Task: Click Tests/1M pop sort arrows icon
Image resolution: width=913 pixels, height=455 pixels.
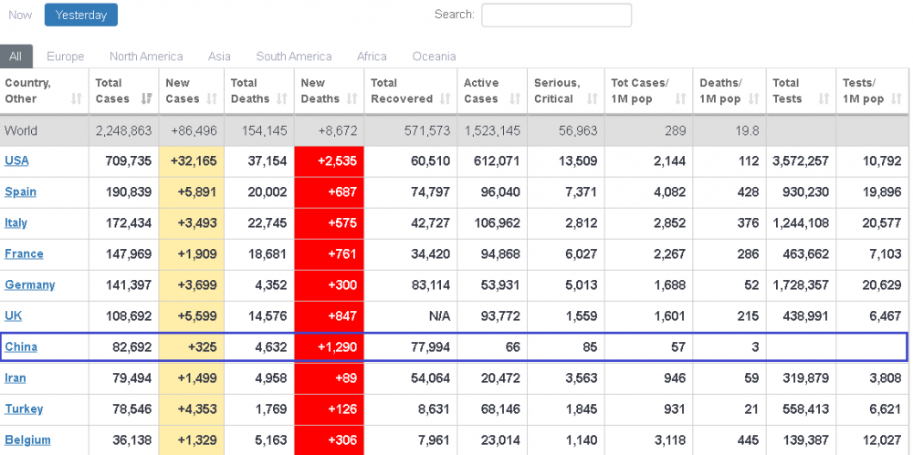Action: (x=897, y=98)
